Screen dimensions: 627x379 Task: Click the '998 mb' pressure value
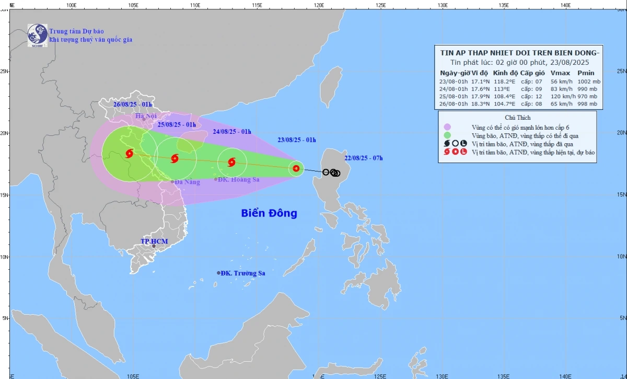588,104
